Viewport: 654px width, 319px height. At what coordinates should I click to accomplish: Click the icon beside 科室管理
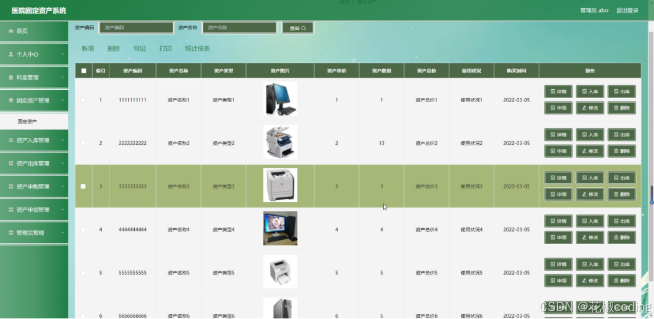click(11, 77)
